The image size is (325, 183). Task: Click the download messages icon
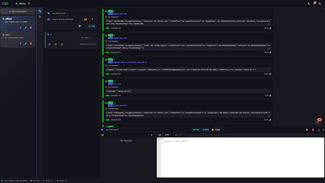coord(319,130)
